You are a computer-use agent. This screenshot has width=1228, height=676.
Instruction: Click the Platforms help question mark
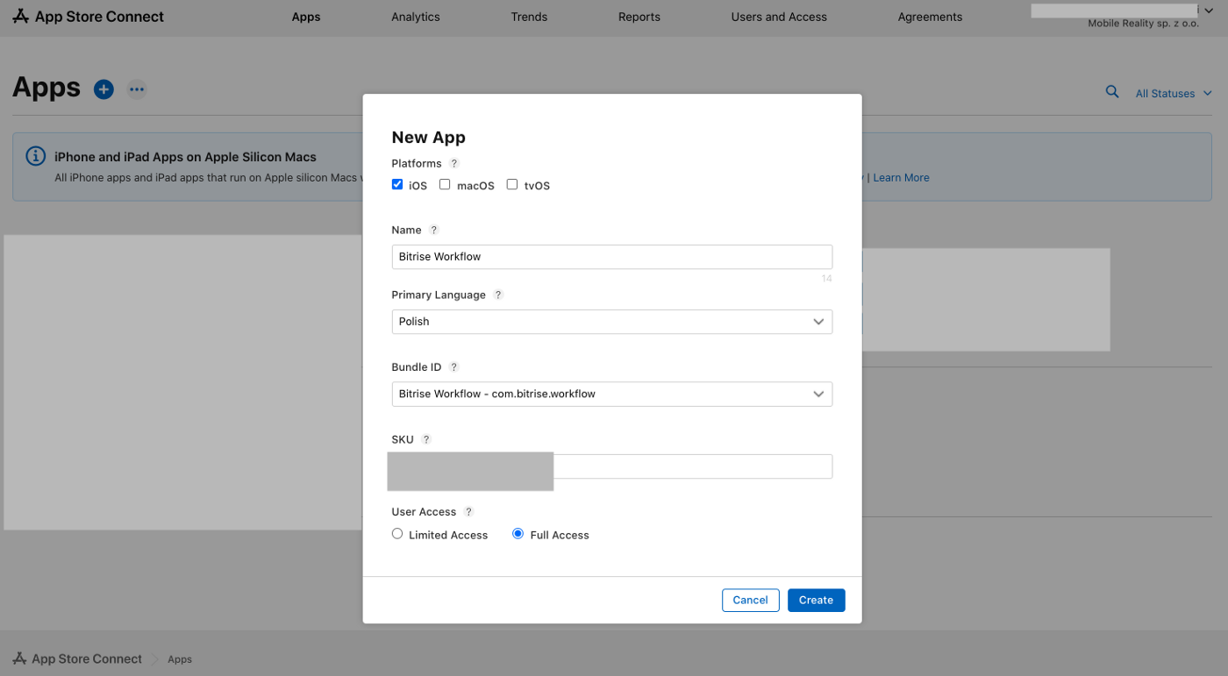click(x=453, y=163)
